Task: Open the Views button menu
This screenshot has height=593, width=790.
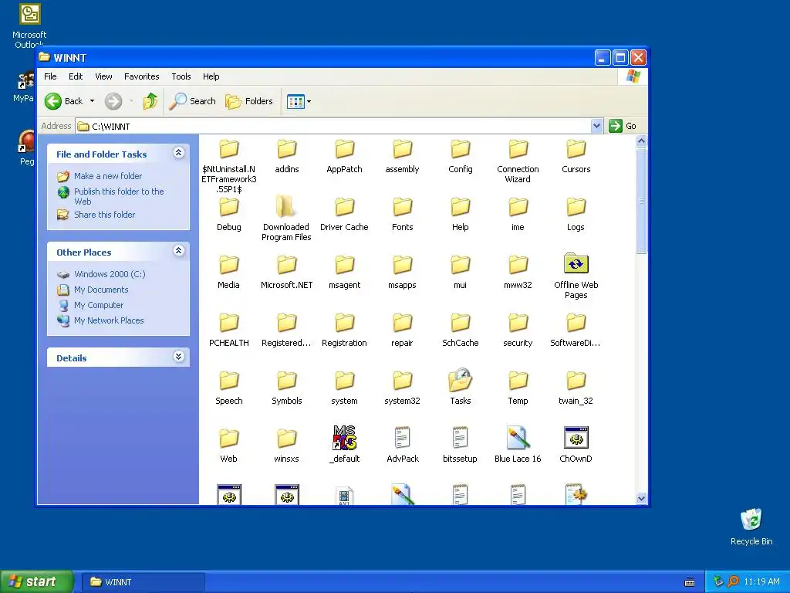Action: coord(299,101)
